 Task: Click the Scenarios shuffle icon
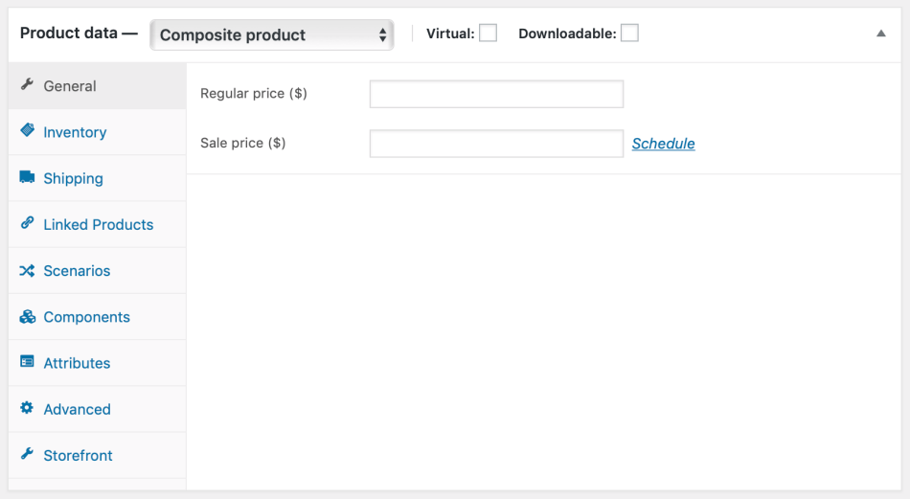[27, 270]
